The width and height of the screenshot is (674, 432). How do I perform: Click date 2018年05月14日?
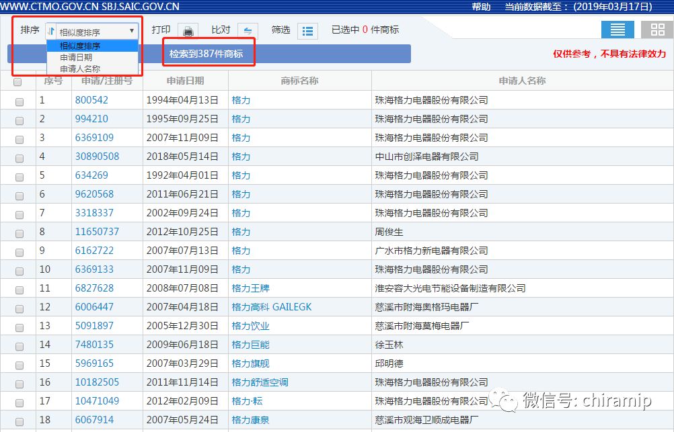click(x=182, y=157)
